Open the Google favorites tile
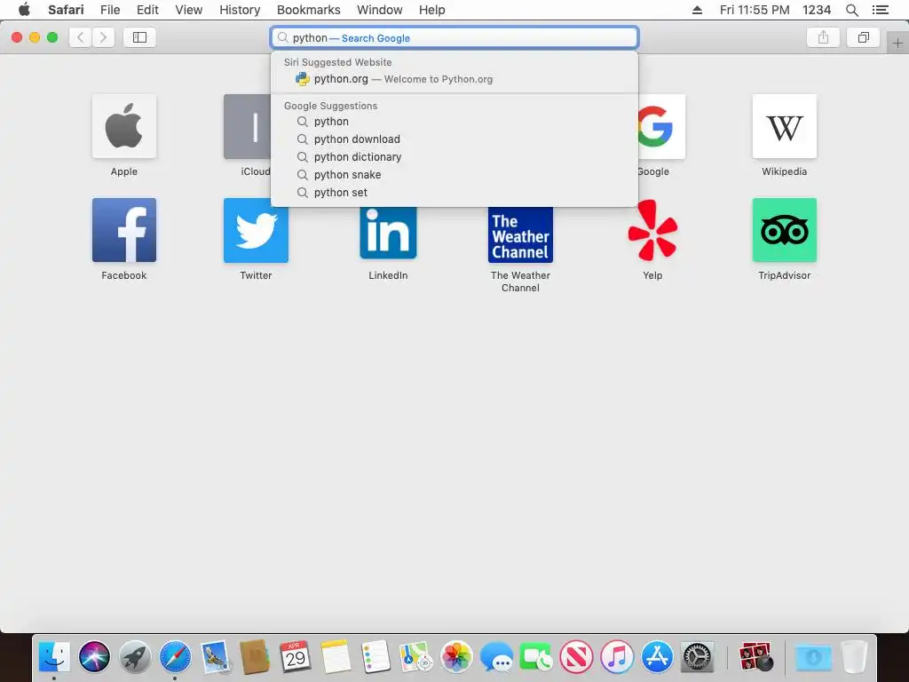Viewport: 909px width, 682px height. tap(661, 126)
